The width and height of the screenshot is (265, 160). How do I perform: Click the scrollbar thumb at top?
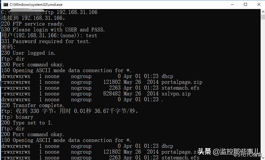tap(263, 17)
